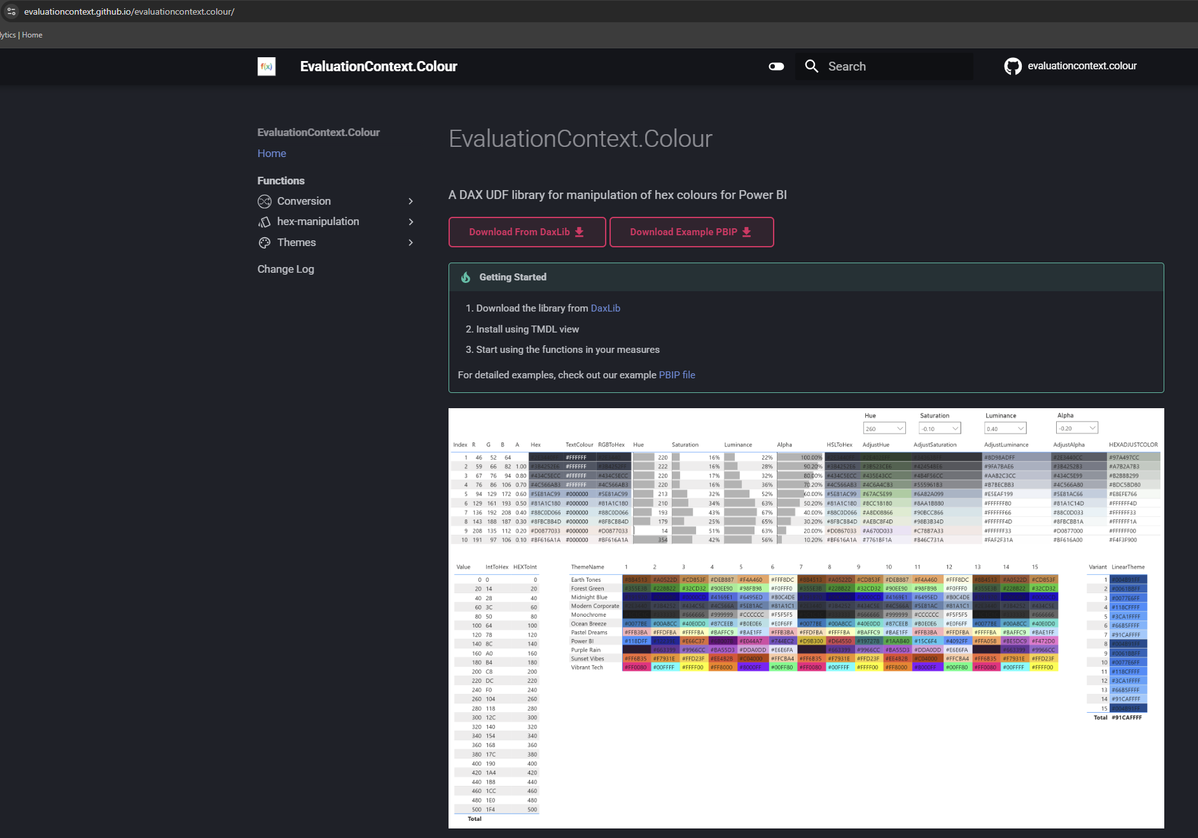
Task: Click the Getting Started flame icon
Action: coord(466,277)
